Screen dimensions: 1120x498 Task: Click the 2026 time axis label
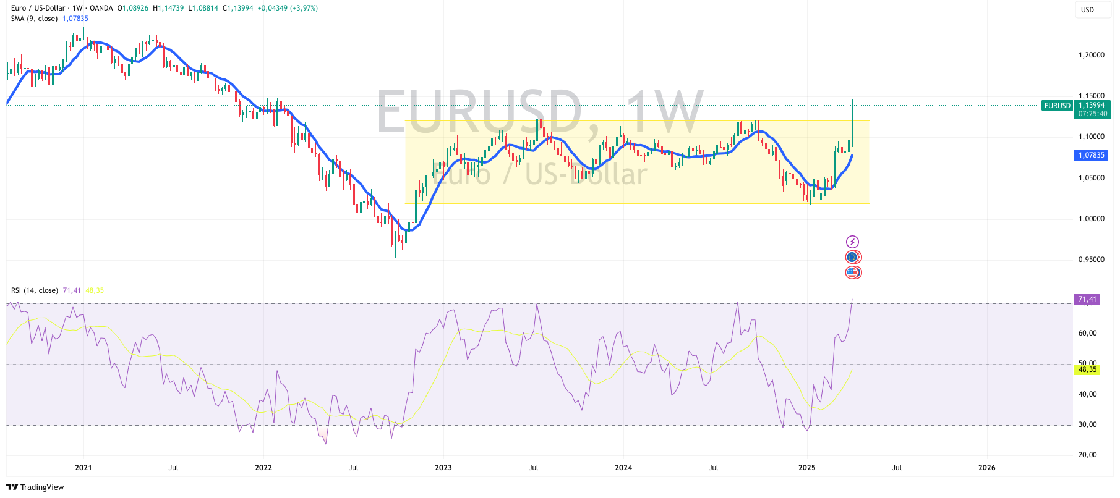[987, 468]
